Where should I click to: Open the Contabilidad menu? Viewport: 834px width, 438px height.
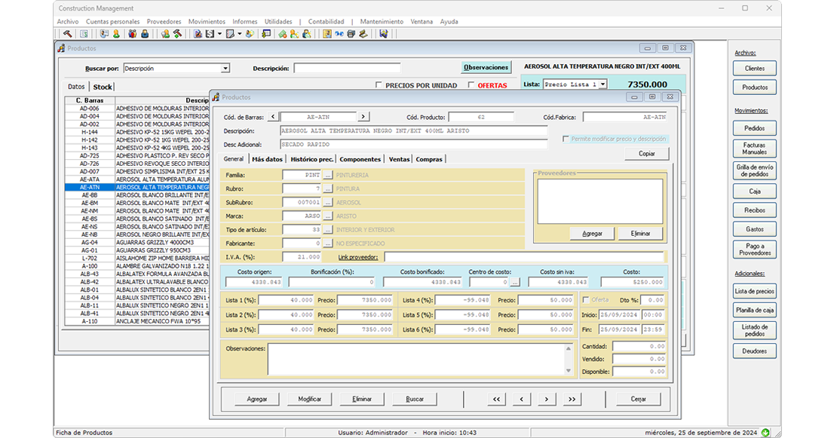point(326,22)
